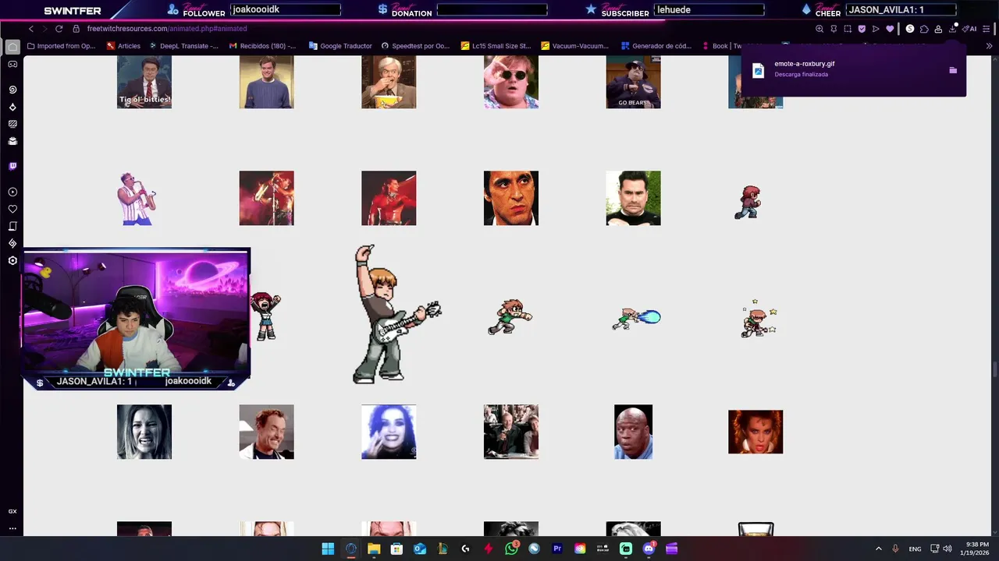Go forward in browser history
999x561 pixels.
point(44,29)
